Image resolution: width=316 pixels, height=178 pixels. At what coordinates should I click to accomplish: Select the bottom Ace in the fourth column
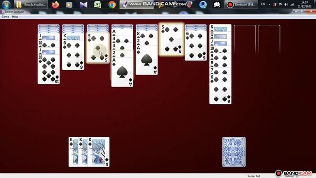[x=122, y=72]
